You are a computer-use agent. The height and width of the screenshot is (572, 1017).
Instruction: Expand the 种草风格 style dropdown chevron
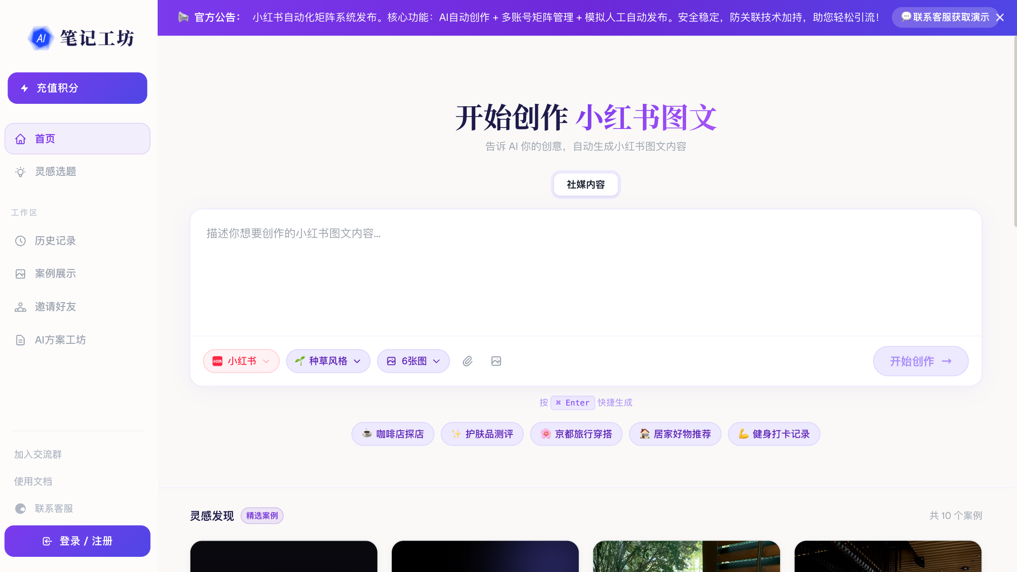(357, 361)
